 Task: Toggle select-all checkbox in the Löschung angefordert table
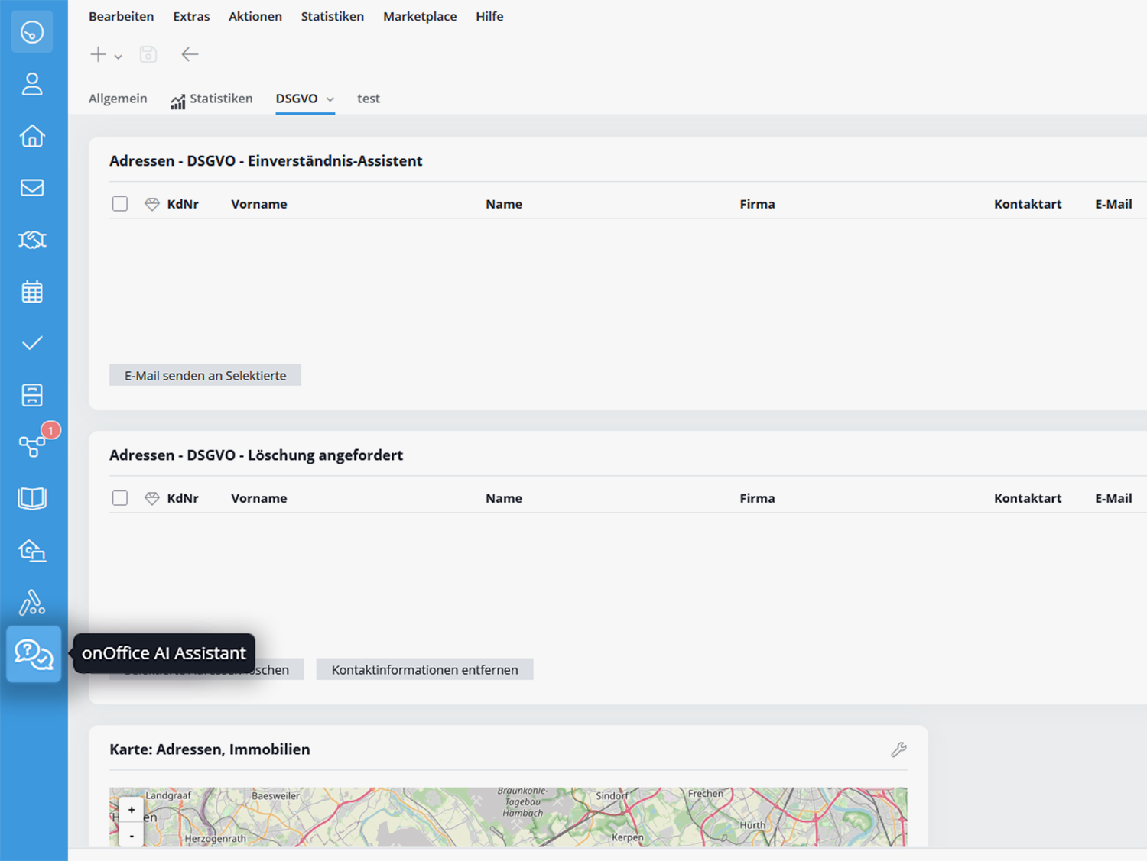tap(120, 498)
